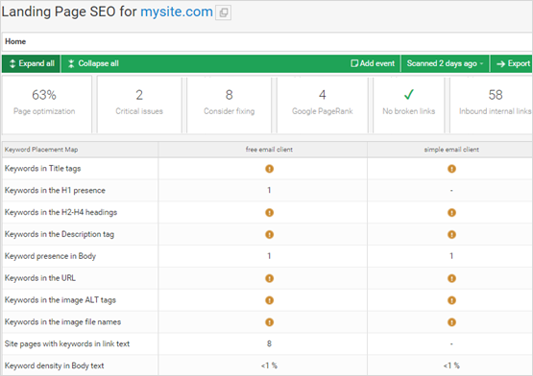Click the Keyword density in Body text label

pos(54,365)
